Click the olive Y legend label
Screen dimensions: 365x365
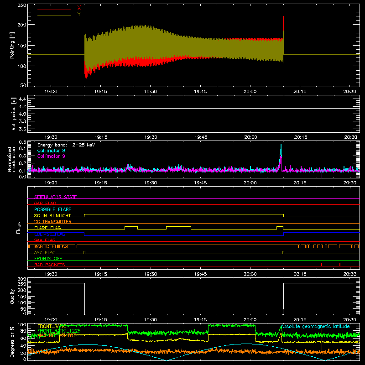pyautogui.click(x=79, y=14)
